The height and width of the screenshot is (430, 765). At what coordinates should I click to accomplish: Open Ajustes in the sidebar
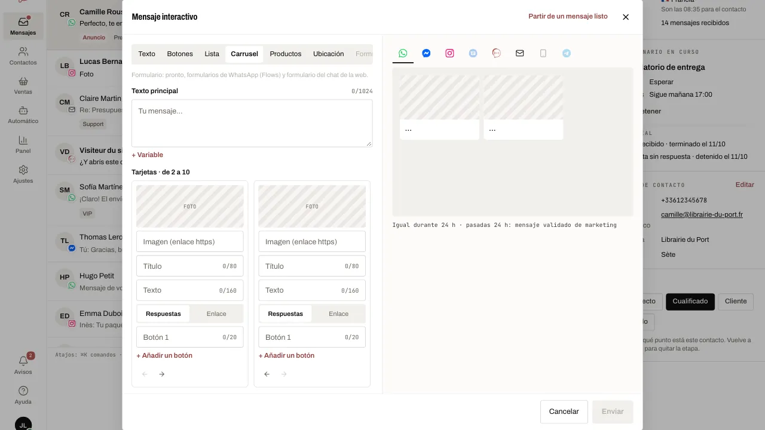[23, 174]
